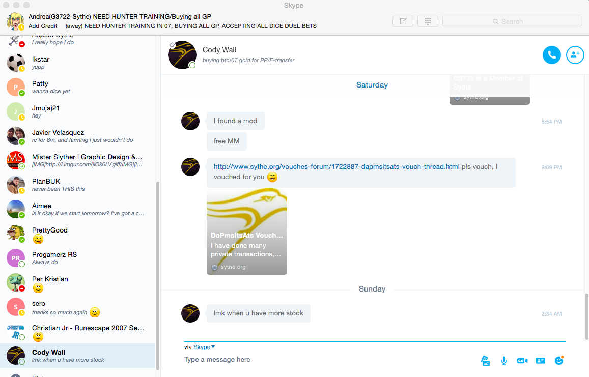Click the Sunday date divider label

[372, 289]
